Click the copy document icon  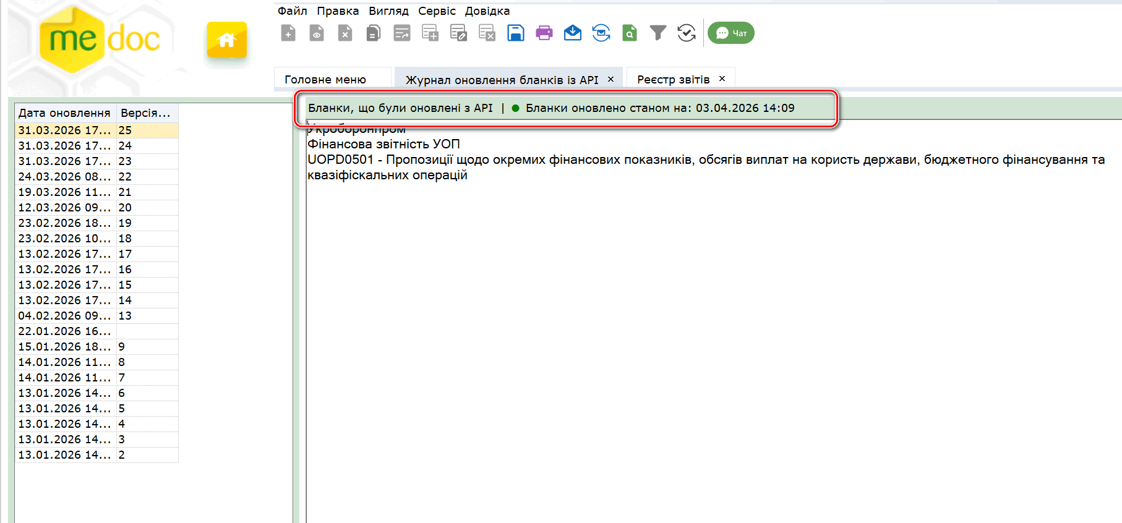pyautogui.click(x=373, y=33)
